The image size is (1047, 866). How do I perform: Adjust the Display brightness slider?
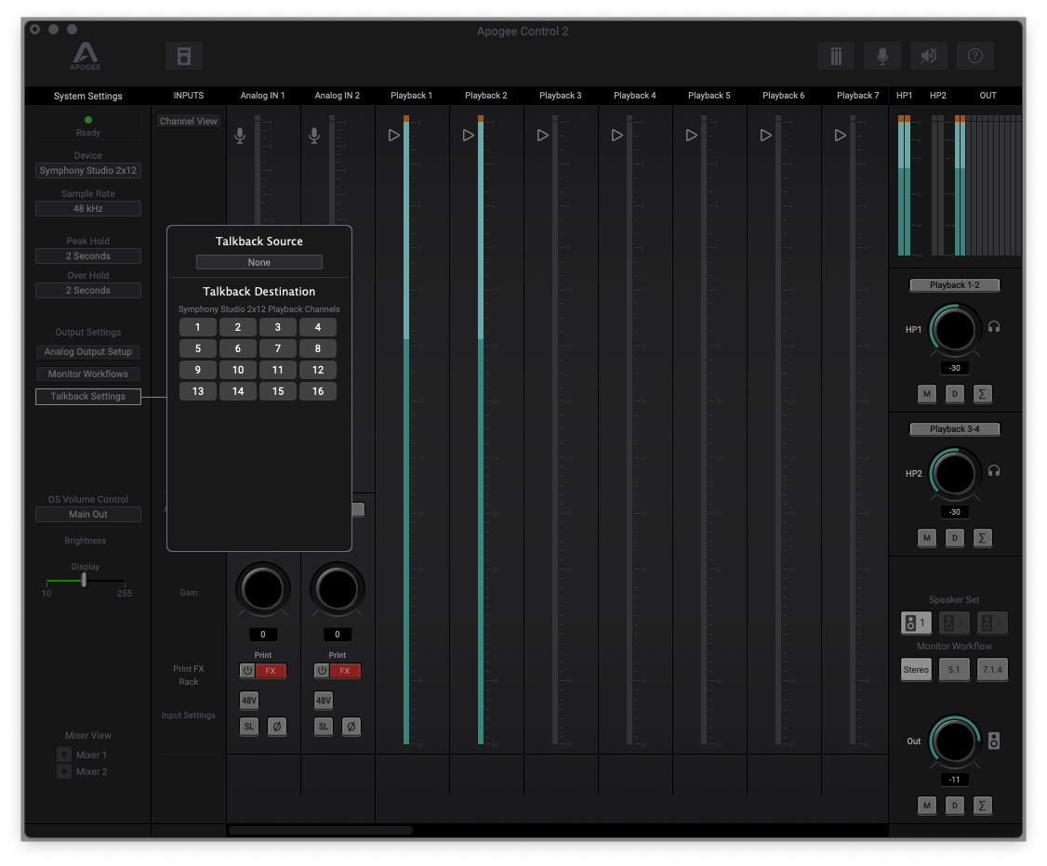(x=85, y=581)
